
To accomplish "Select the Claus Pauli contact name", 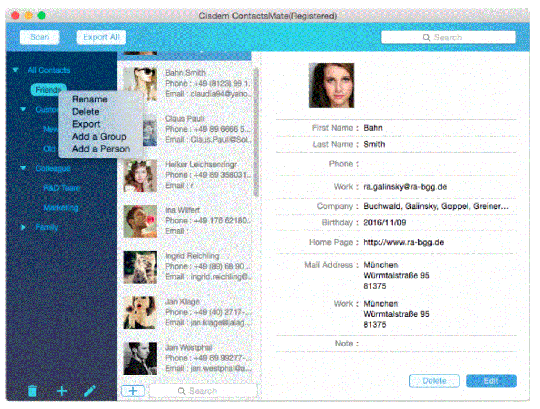I will 185,119.
